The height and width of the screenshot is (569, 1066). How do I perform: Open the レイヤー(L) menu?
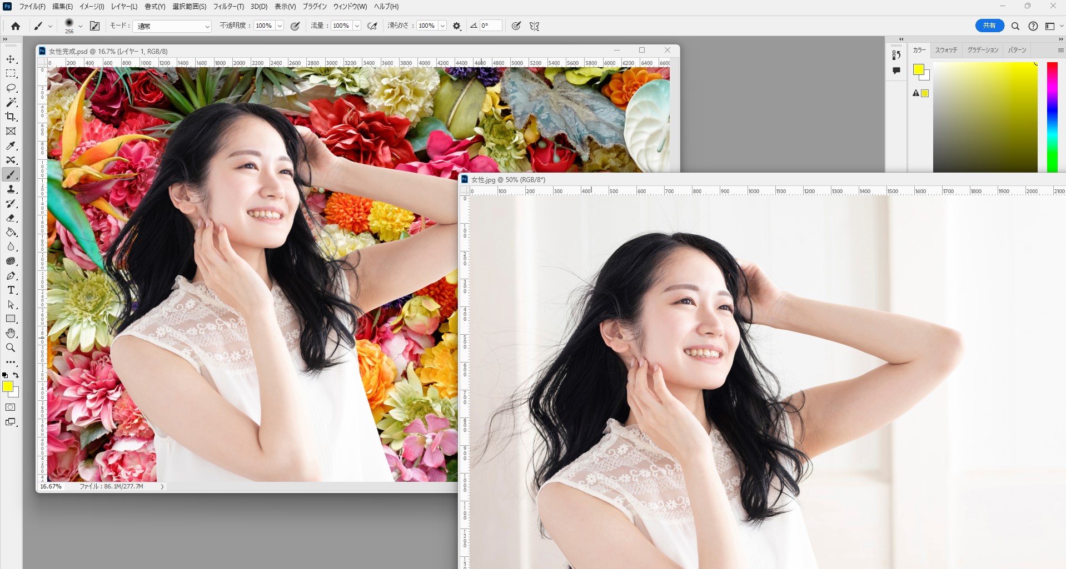(124, 7)
